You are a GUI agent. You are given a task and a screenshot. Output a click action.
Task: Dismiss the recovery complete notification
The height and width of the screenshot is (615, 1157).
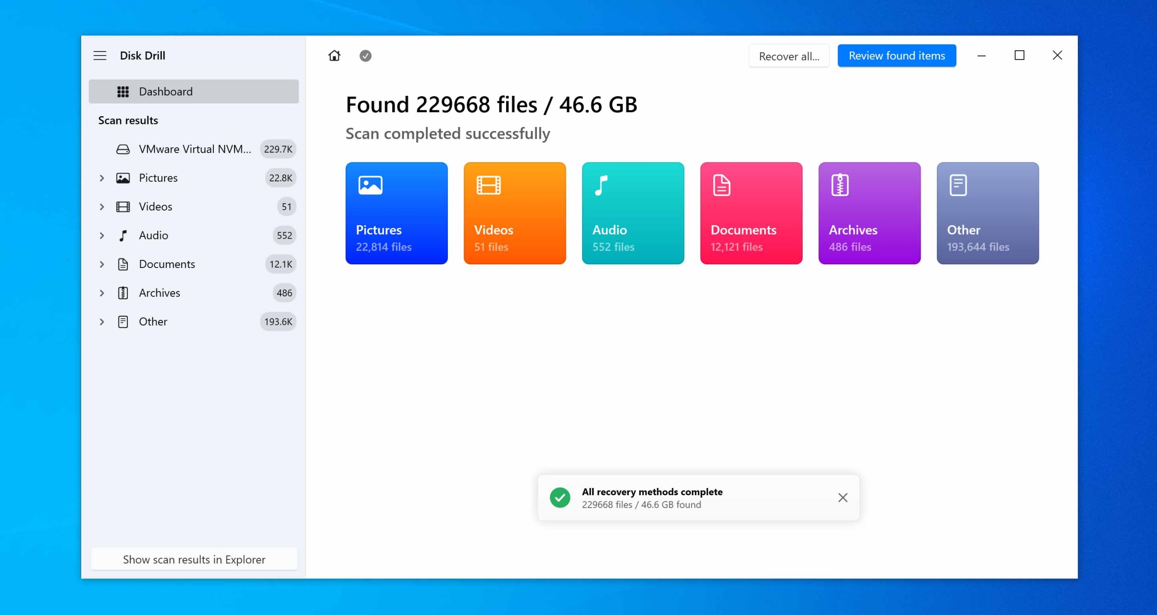[x=842, y=498]
